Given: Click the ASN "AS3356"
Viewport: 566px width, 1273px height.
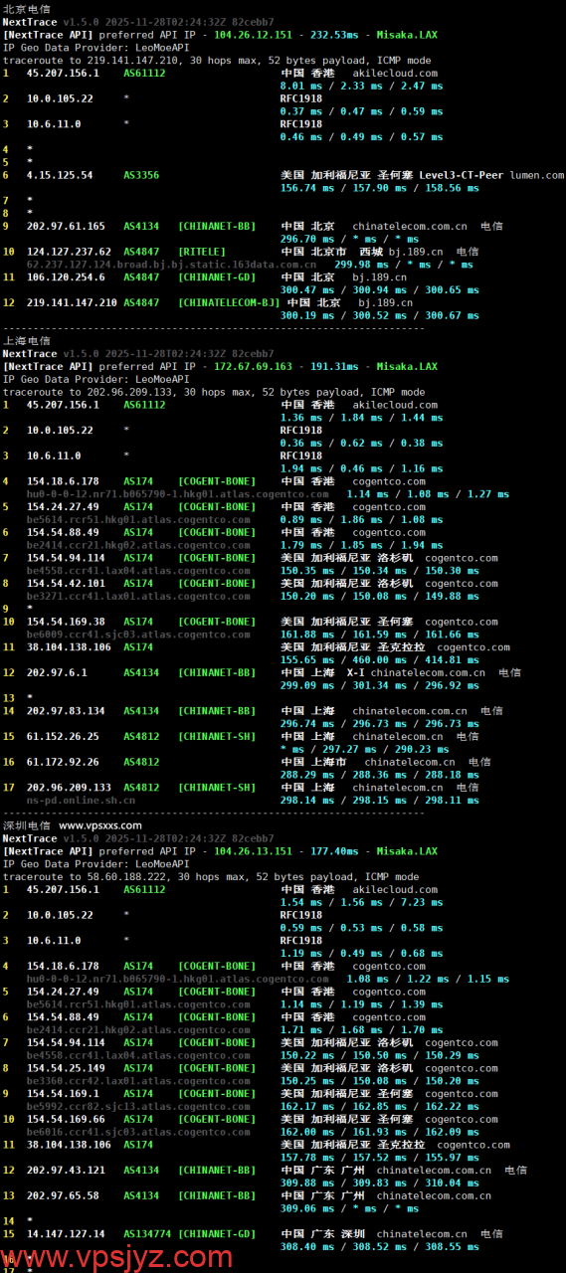Looking at the screenshot, I should [141, 175].
